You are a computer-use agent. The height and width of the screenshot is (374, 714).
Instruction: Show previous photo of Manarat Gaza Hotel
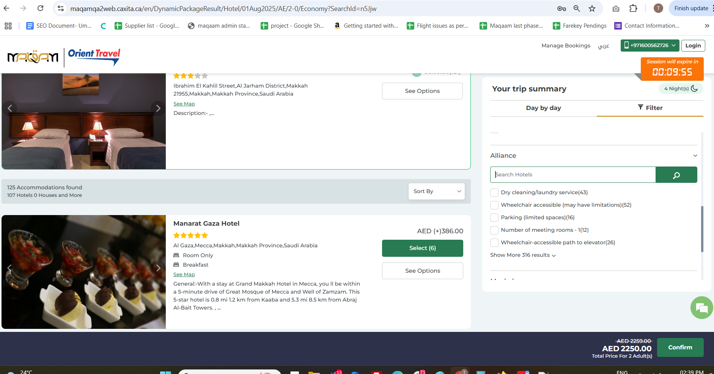(x=10, y=268)
